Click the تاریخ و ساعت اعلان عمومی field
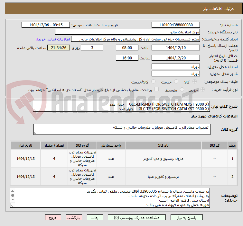243x226 pixels. [46, 25]
